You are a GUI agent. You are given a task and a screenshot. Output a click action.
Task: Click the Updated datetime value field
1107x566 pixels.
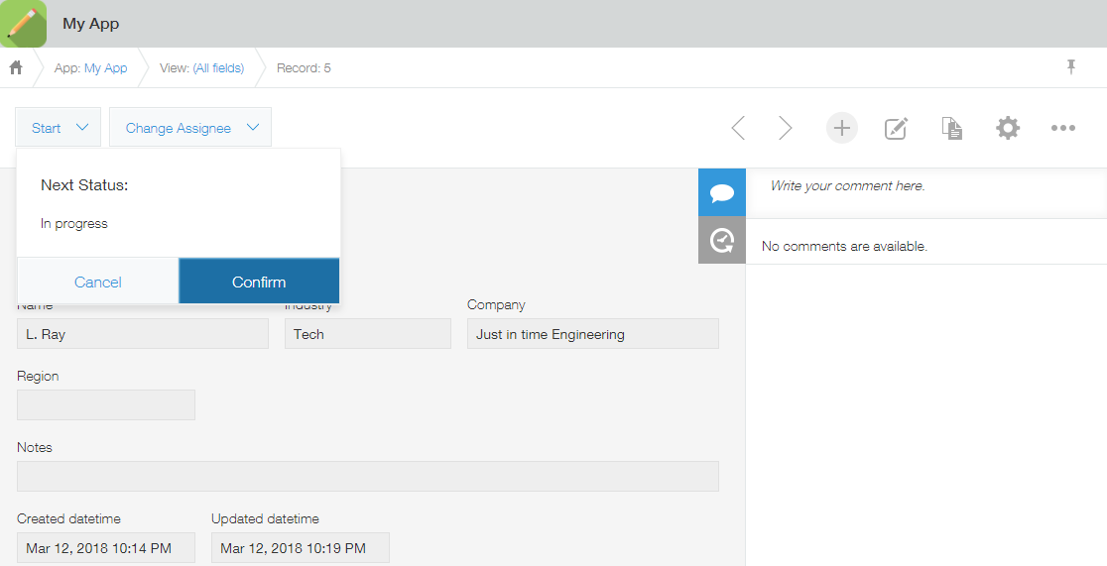pyautogui.click(x=300, y=547)
